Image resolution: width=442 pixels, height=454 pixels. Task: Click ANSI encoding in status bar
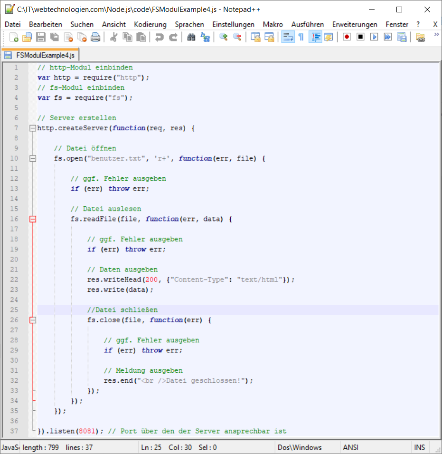[350, 447]
